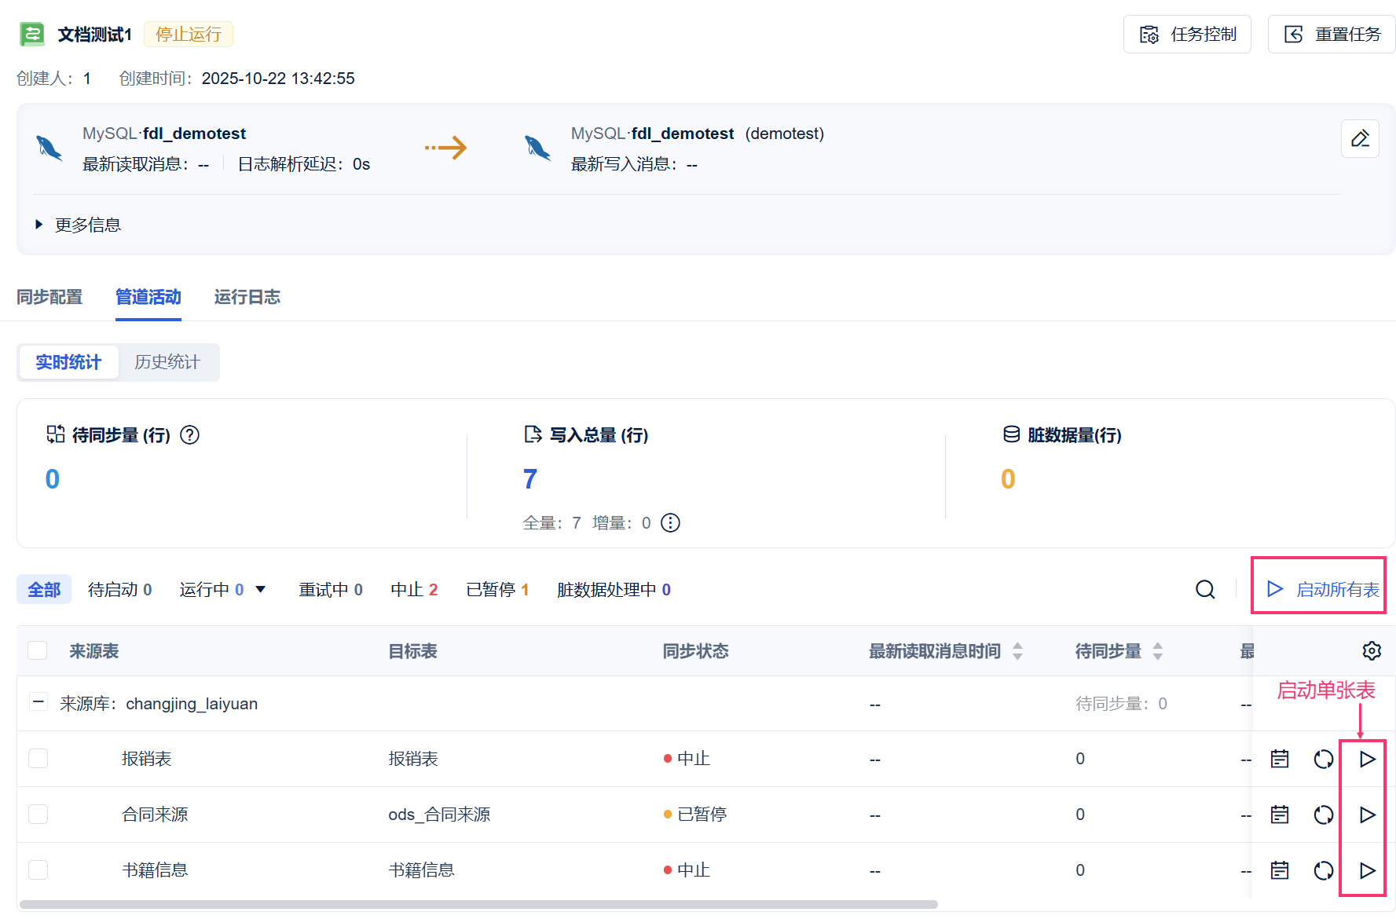Click the 重置任务 button
Viewport: 1396px width, 919px height.
pyautogui.click(x=1332, y=35)
